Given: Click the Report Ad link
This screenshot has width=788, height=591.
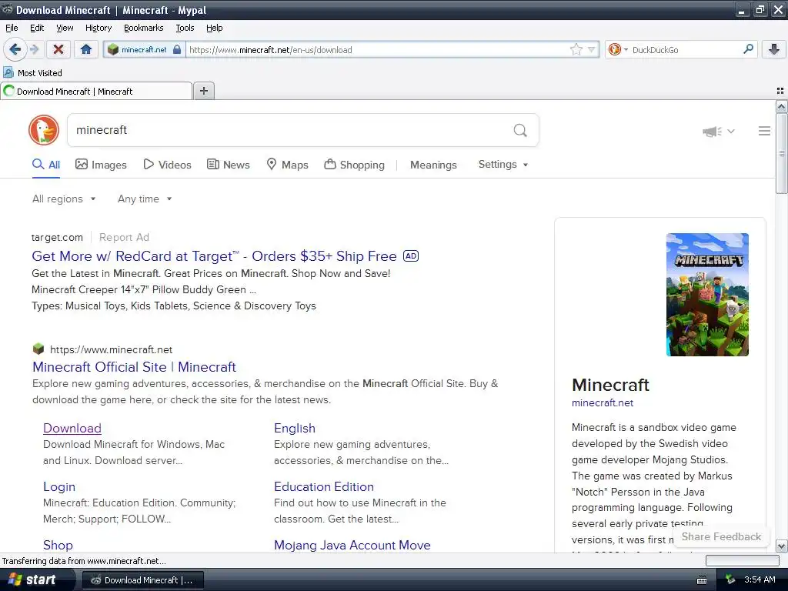Looking at the screenshot, I should [x=124, y=237].
